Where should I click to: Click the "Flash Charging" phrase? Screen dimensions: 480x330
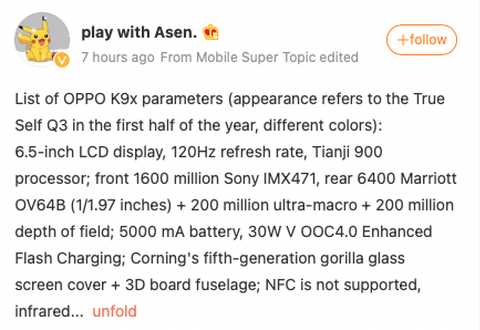[x=70, y=258]
